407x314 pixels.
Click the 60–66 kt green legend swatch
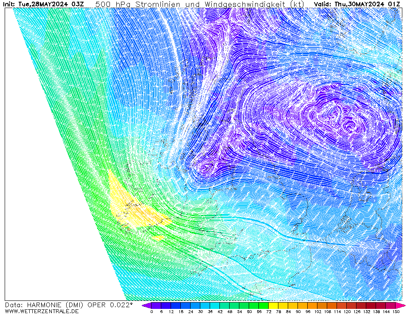[254, 306]
